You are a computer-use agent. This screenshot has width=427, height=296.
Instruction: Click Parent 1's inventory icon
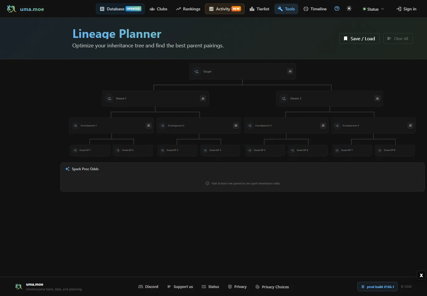coord(203,98)
